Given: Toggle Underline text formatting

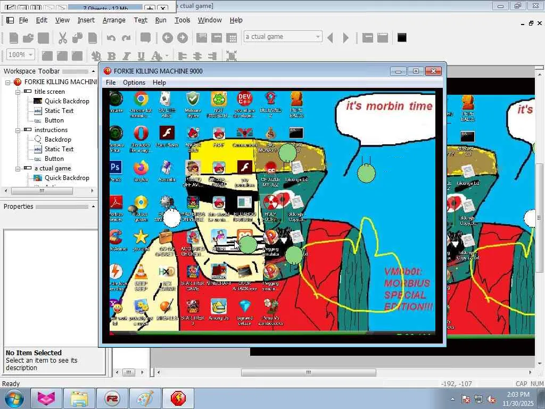Looking at the screenshot, I should click(141, 55).
